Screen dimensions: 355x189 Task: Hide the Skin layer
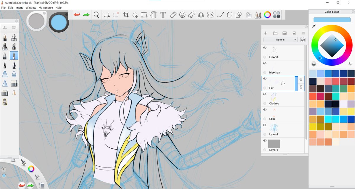tap(264, 110)
